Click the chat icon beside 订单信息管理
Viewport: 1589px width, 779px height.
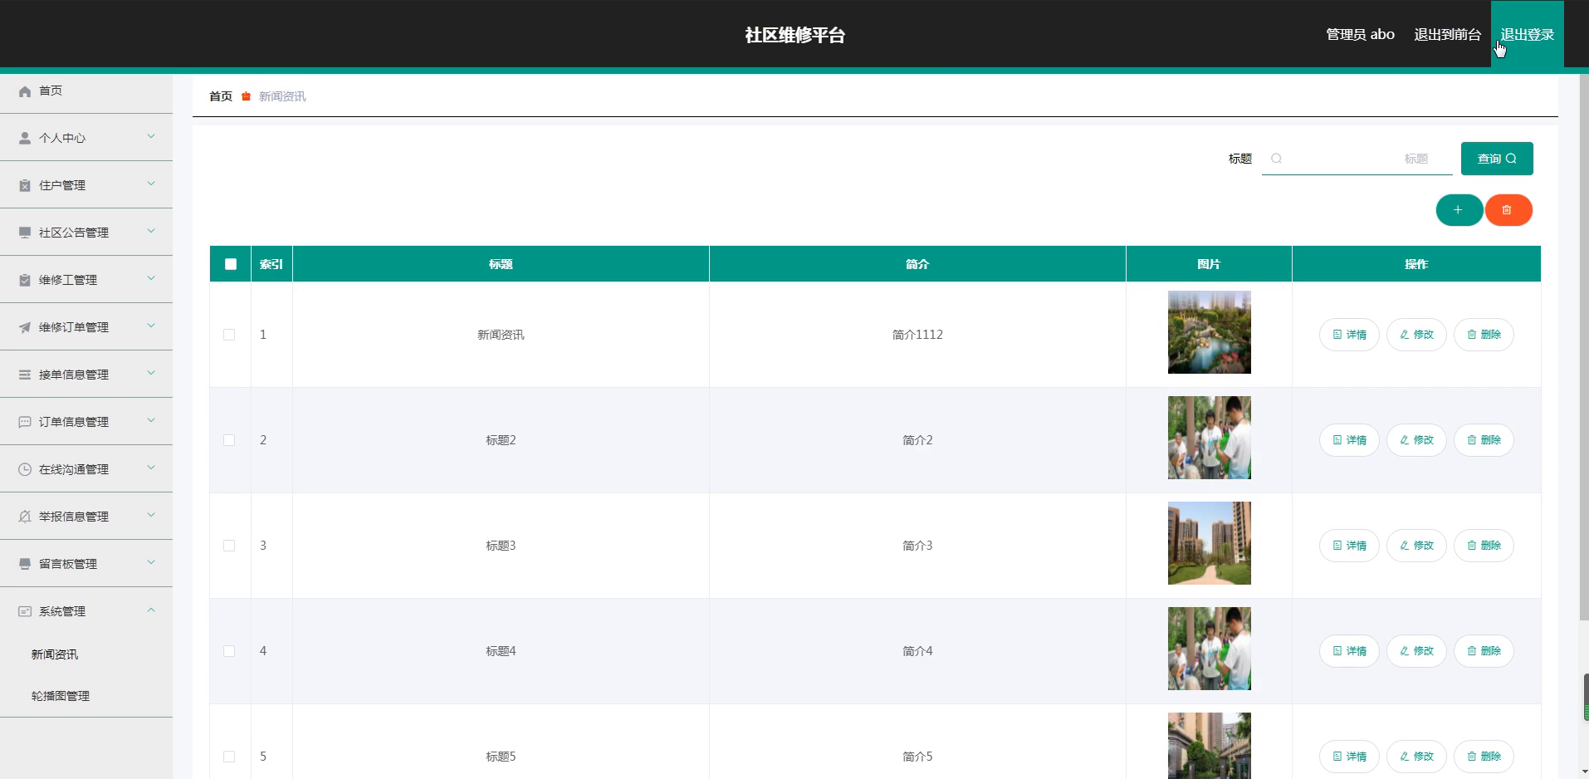tap(25, 422)
